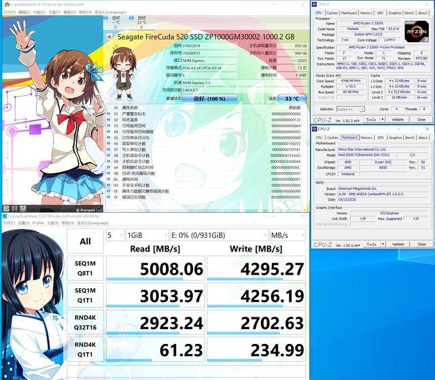Screen dimensions: 435x380
Task: Click Validate in the upper CPU-Z window
Action: pyautogui.click(x=398, y=120)
